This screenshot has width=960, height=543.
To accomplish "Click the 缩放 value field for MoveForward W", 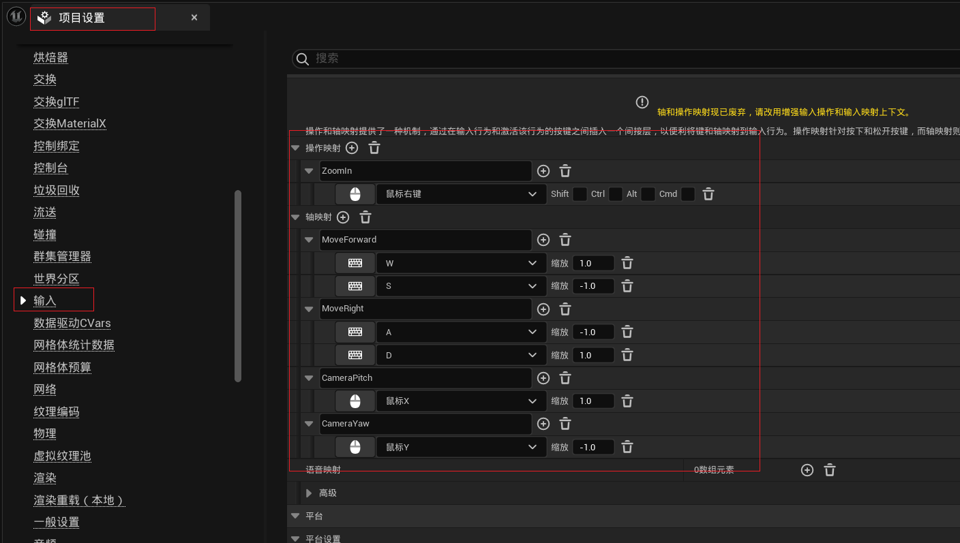I will tap(592, 262).
